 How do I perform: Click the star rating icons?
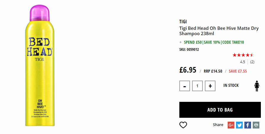(x=243, y=55)
